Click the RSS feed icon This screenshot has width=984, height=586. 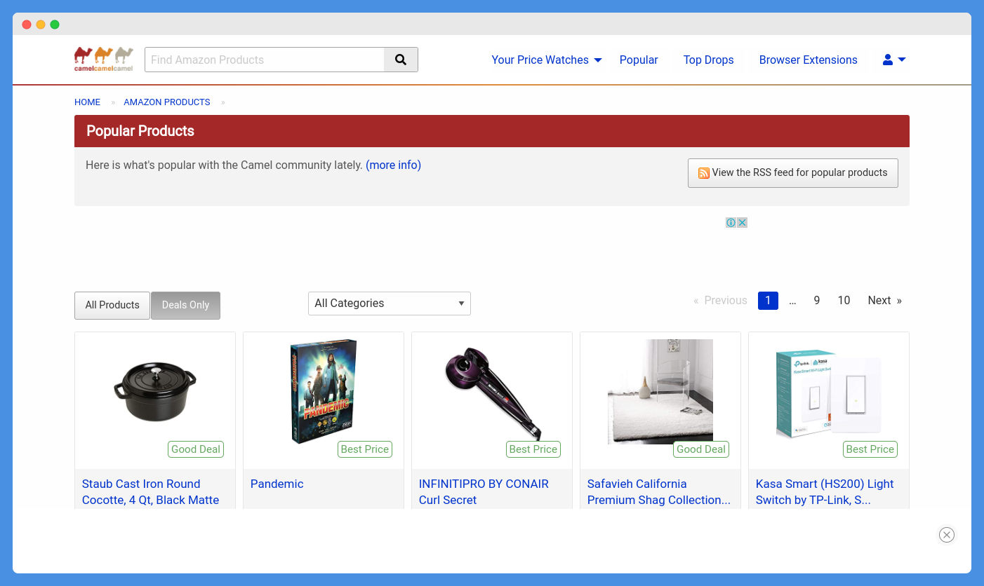pos(704,172)
